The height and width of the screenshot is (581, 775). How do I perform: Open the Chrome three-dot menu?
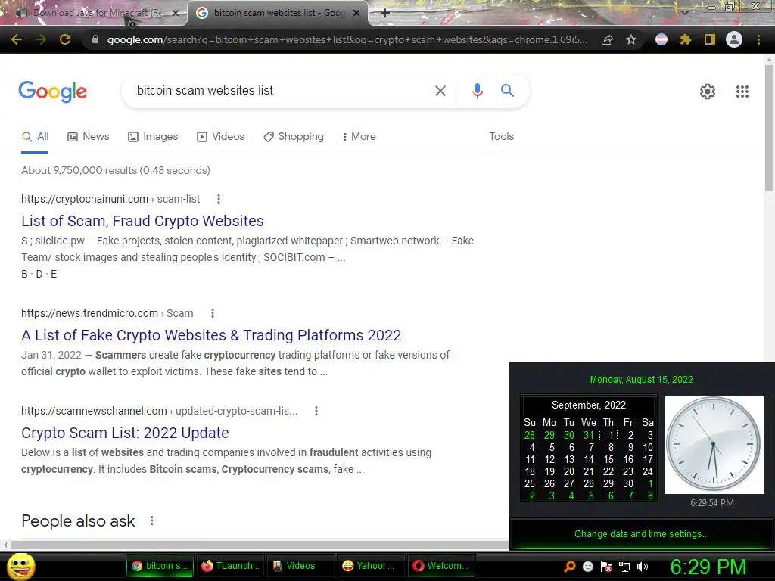point(758,39)
